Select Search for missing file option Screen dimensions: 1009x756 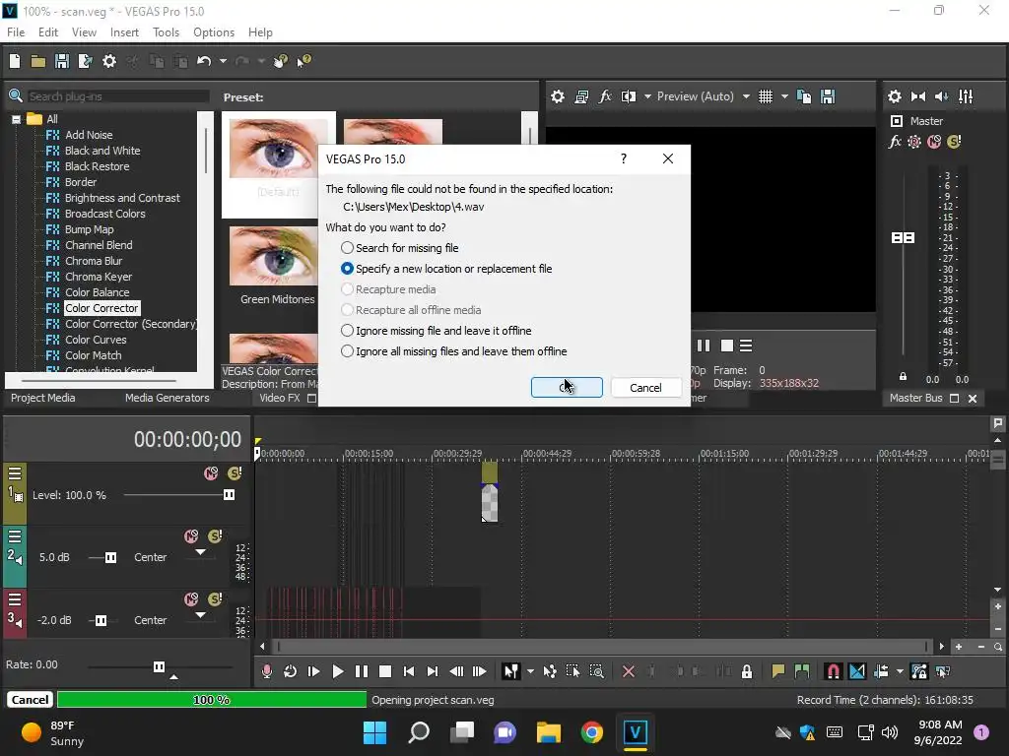pyautogui.click(x=400, y=248)
